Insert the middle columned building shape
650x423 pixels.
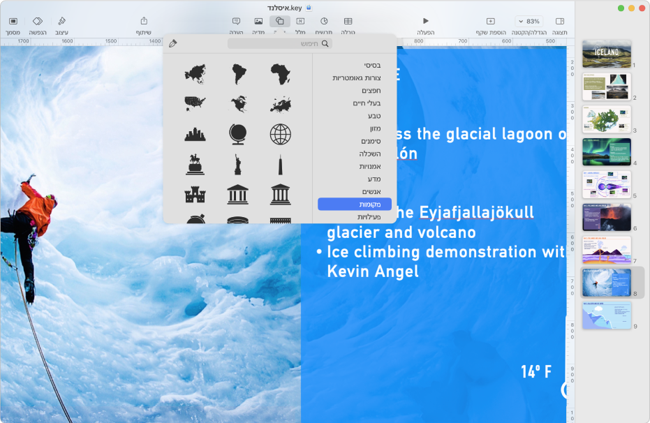coord(238,194)
